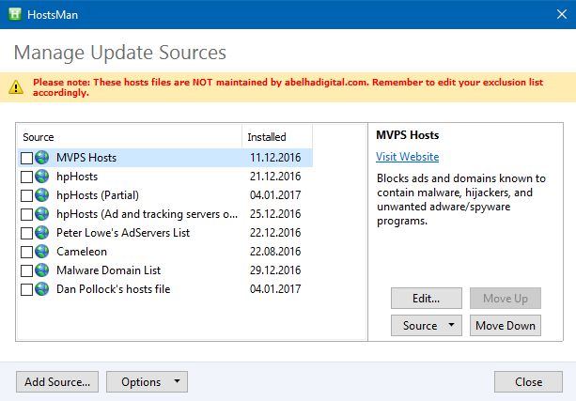The height and width of the screenshot is (401, 576).
Task: Click the yellow warning triangle icon
Action: pos(16,87)
